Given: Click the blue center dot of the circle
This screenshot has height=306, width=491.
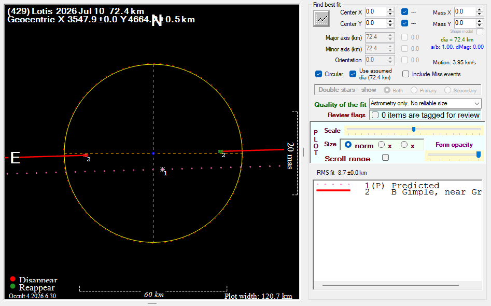Looking at the screenshot, I should 153,154.
